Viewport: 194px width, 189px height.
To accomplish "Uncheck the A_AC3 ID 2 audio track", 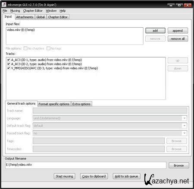I will [x=9, y=64].
